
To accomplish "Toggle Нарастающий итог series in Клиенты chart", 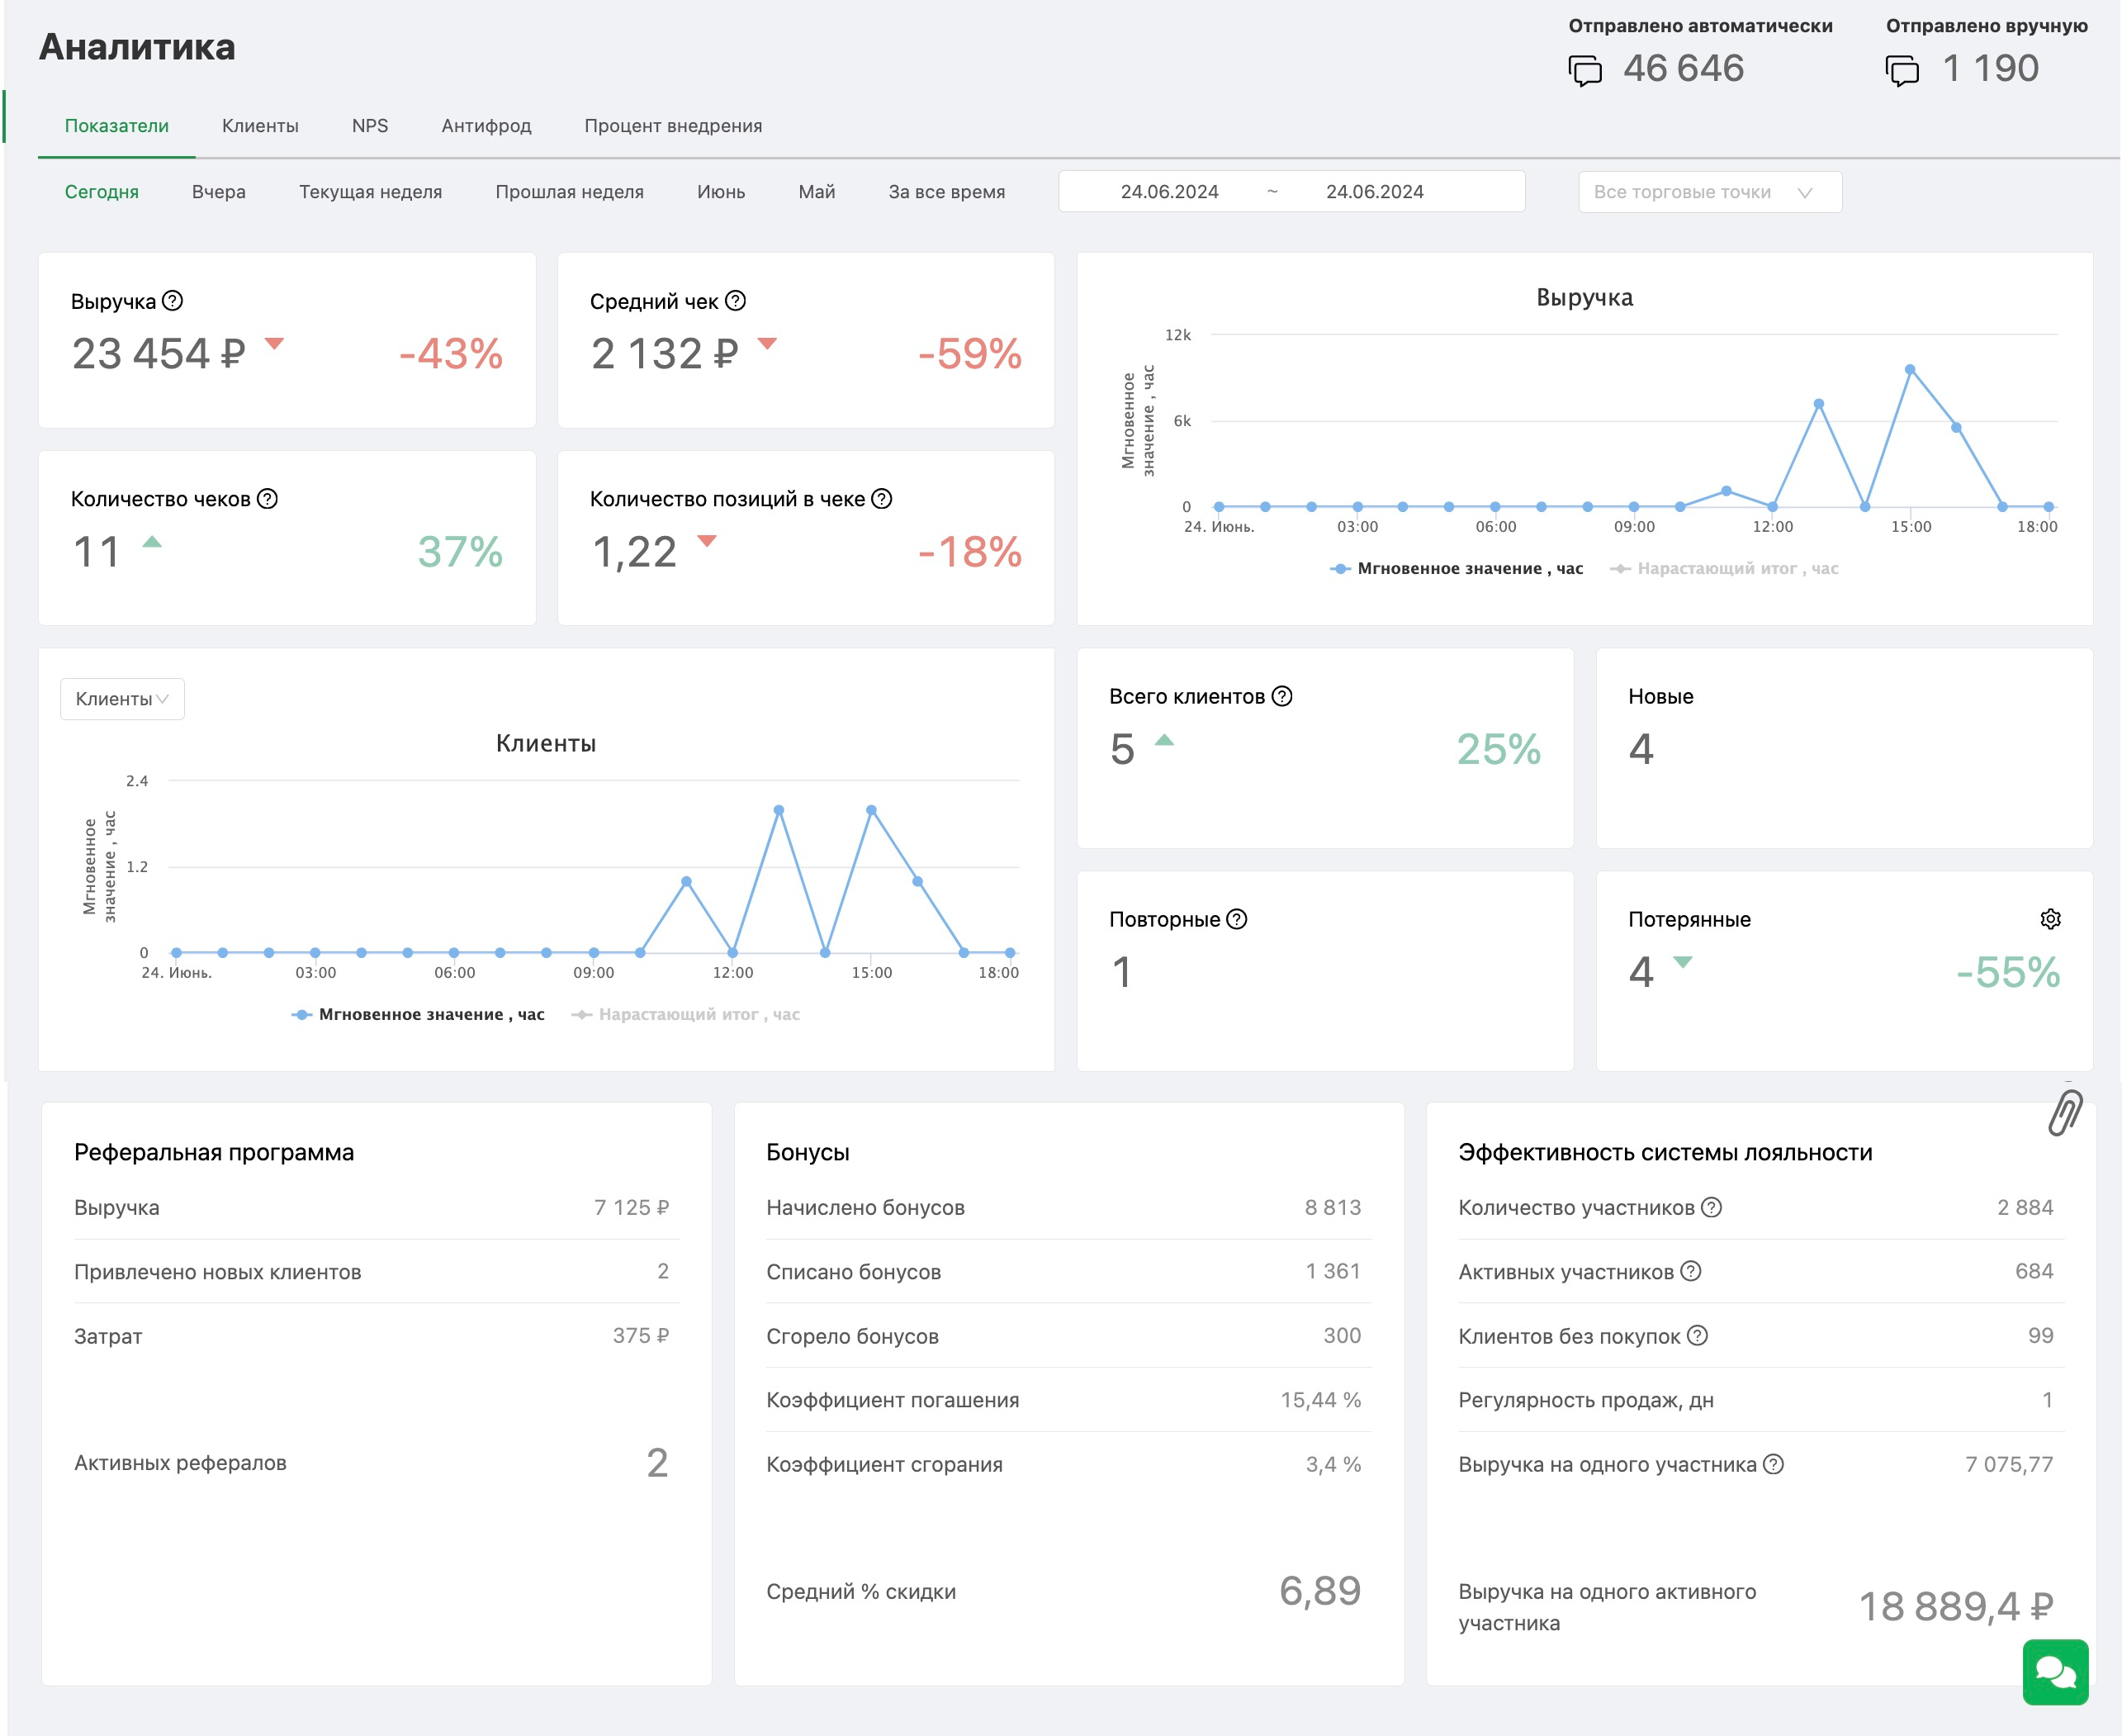I will [685, 1014].
